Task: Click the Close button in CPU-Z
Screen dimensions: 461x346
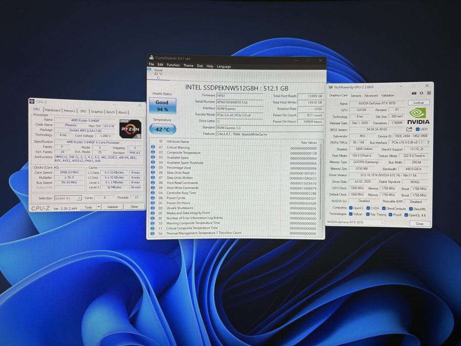Action: [134, 207]
